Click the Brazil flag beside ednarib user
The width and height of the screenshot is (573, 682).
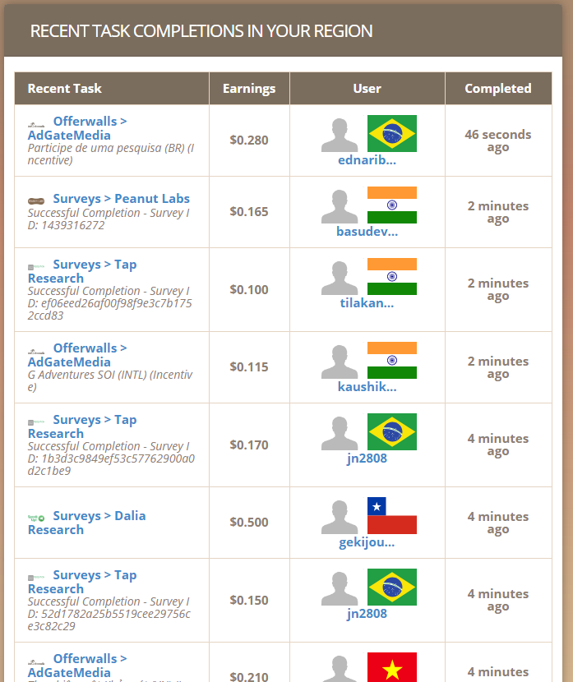391,133
